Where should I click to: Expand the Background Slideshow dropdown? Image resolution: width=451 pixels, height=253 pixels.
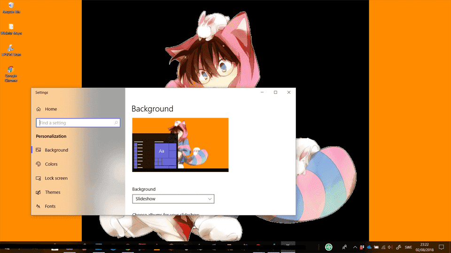[x=173, y=199]
